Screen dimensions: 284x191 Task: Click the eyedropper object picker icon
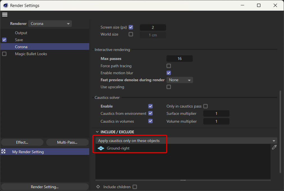[x=274, y=147]
